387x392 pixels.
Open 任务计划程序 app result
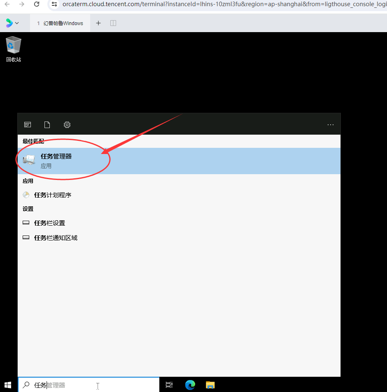coord(179,195)
